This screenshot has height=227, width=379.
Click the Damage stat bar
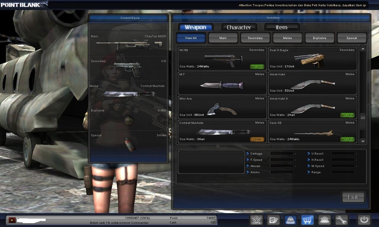tap(282, 153)
